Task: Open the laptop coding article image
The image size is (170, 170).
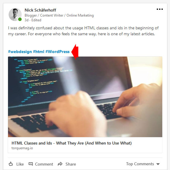Action: 85,97
